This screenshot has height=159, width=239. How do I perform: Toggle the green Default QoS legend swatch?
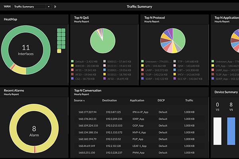click(72, 61)
